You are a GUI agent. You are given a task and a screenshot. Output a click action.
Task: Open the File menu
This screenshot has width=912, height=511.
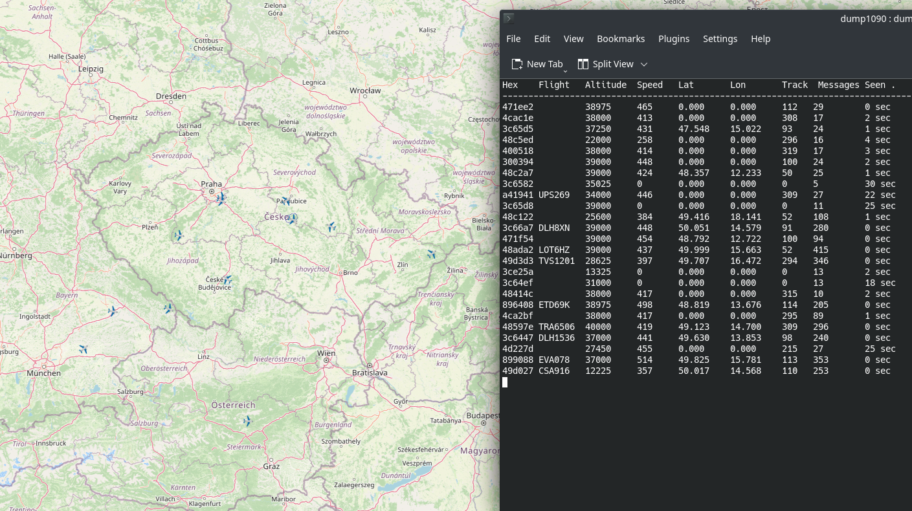pyautogui.click(x=513, y=39)
